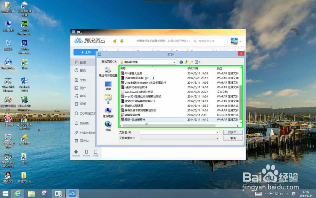316x198 pixels.
Task: Click the 打开 (Open) button
Action: (233, 132)
